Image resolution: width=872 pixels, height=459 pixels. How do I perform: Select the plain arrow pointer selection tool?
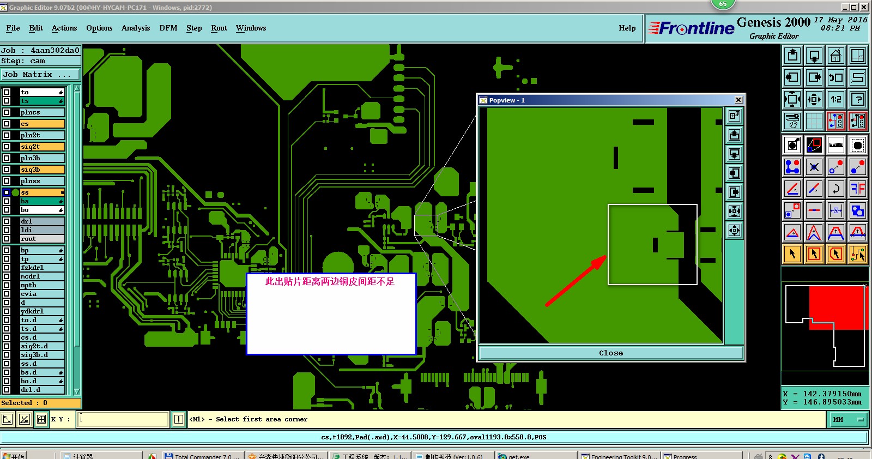point(792,253)
